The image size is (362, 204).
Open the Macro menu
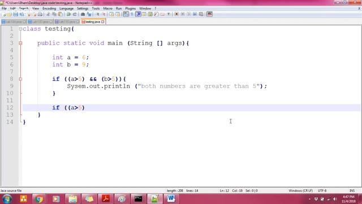click(x=107, y=8)
